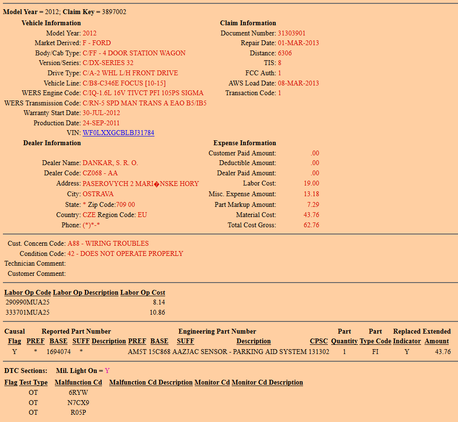Select malfunction code N7CX9
The width and height of the screenshot is (458, 422).
(x=78, y=403)
